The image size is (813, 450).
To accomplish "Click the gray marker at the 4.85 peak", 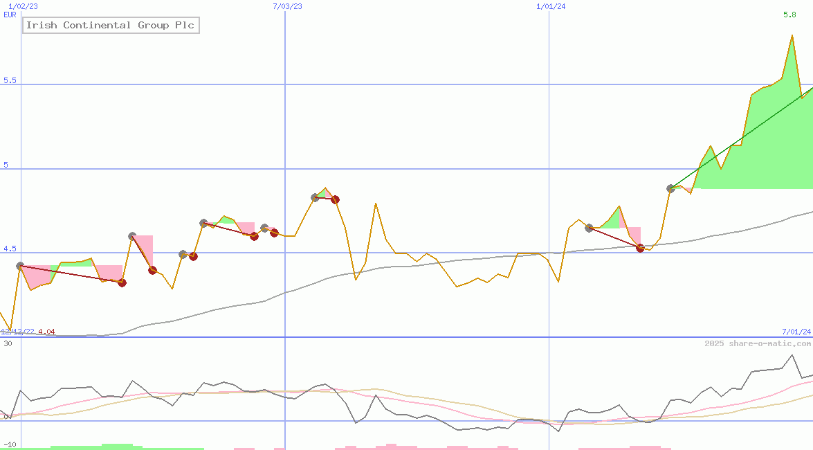I will 316,197.
